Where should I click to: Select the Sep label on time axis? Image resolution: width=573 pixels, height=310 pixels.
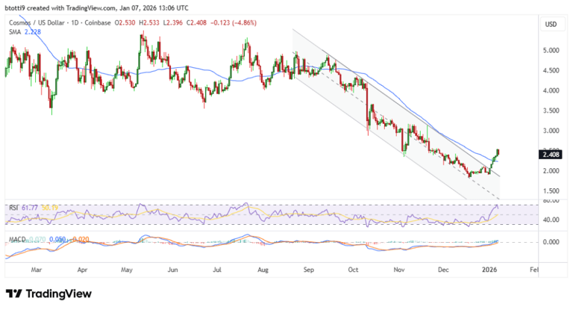[x=308, y=270]
